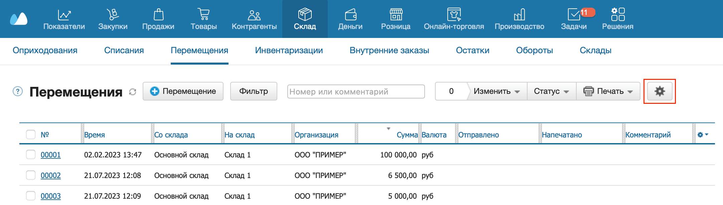Sort by the Валюта column header

(434, 135)
